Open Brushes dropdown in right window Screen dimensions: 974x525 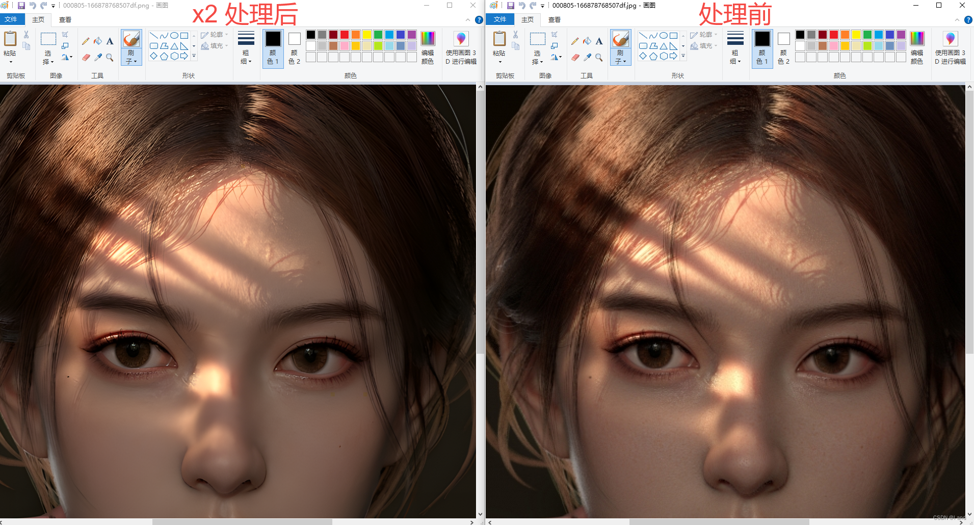click(x=621, y=58)
